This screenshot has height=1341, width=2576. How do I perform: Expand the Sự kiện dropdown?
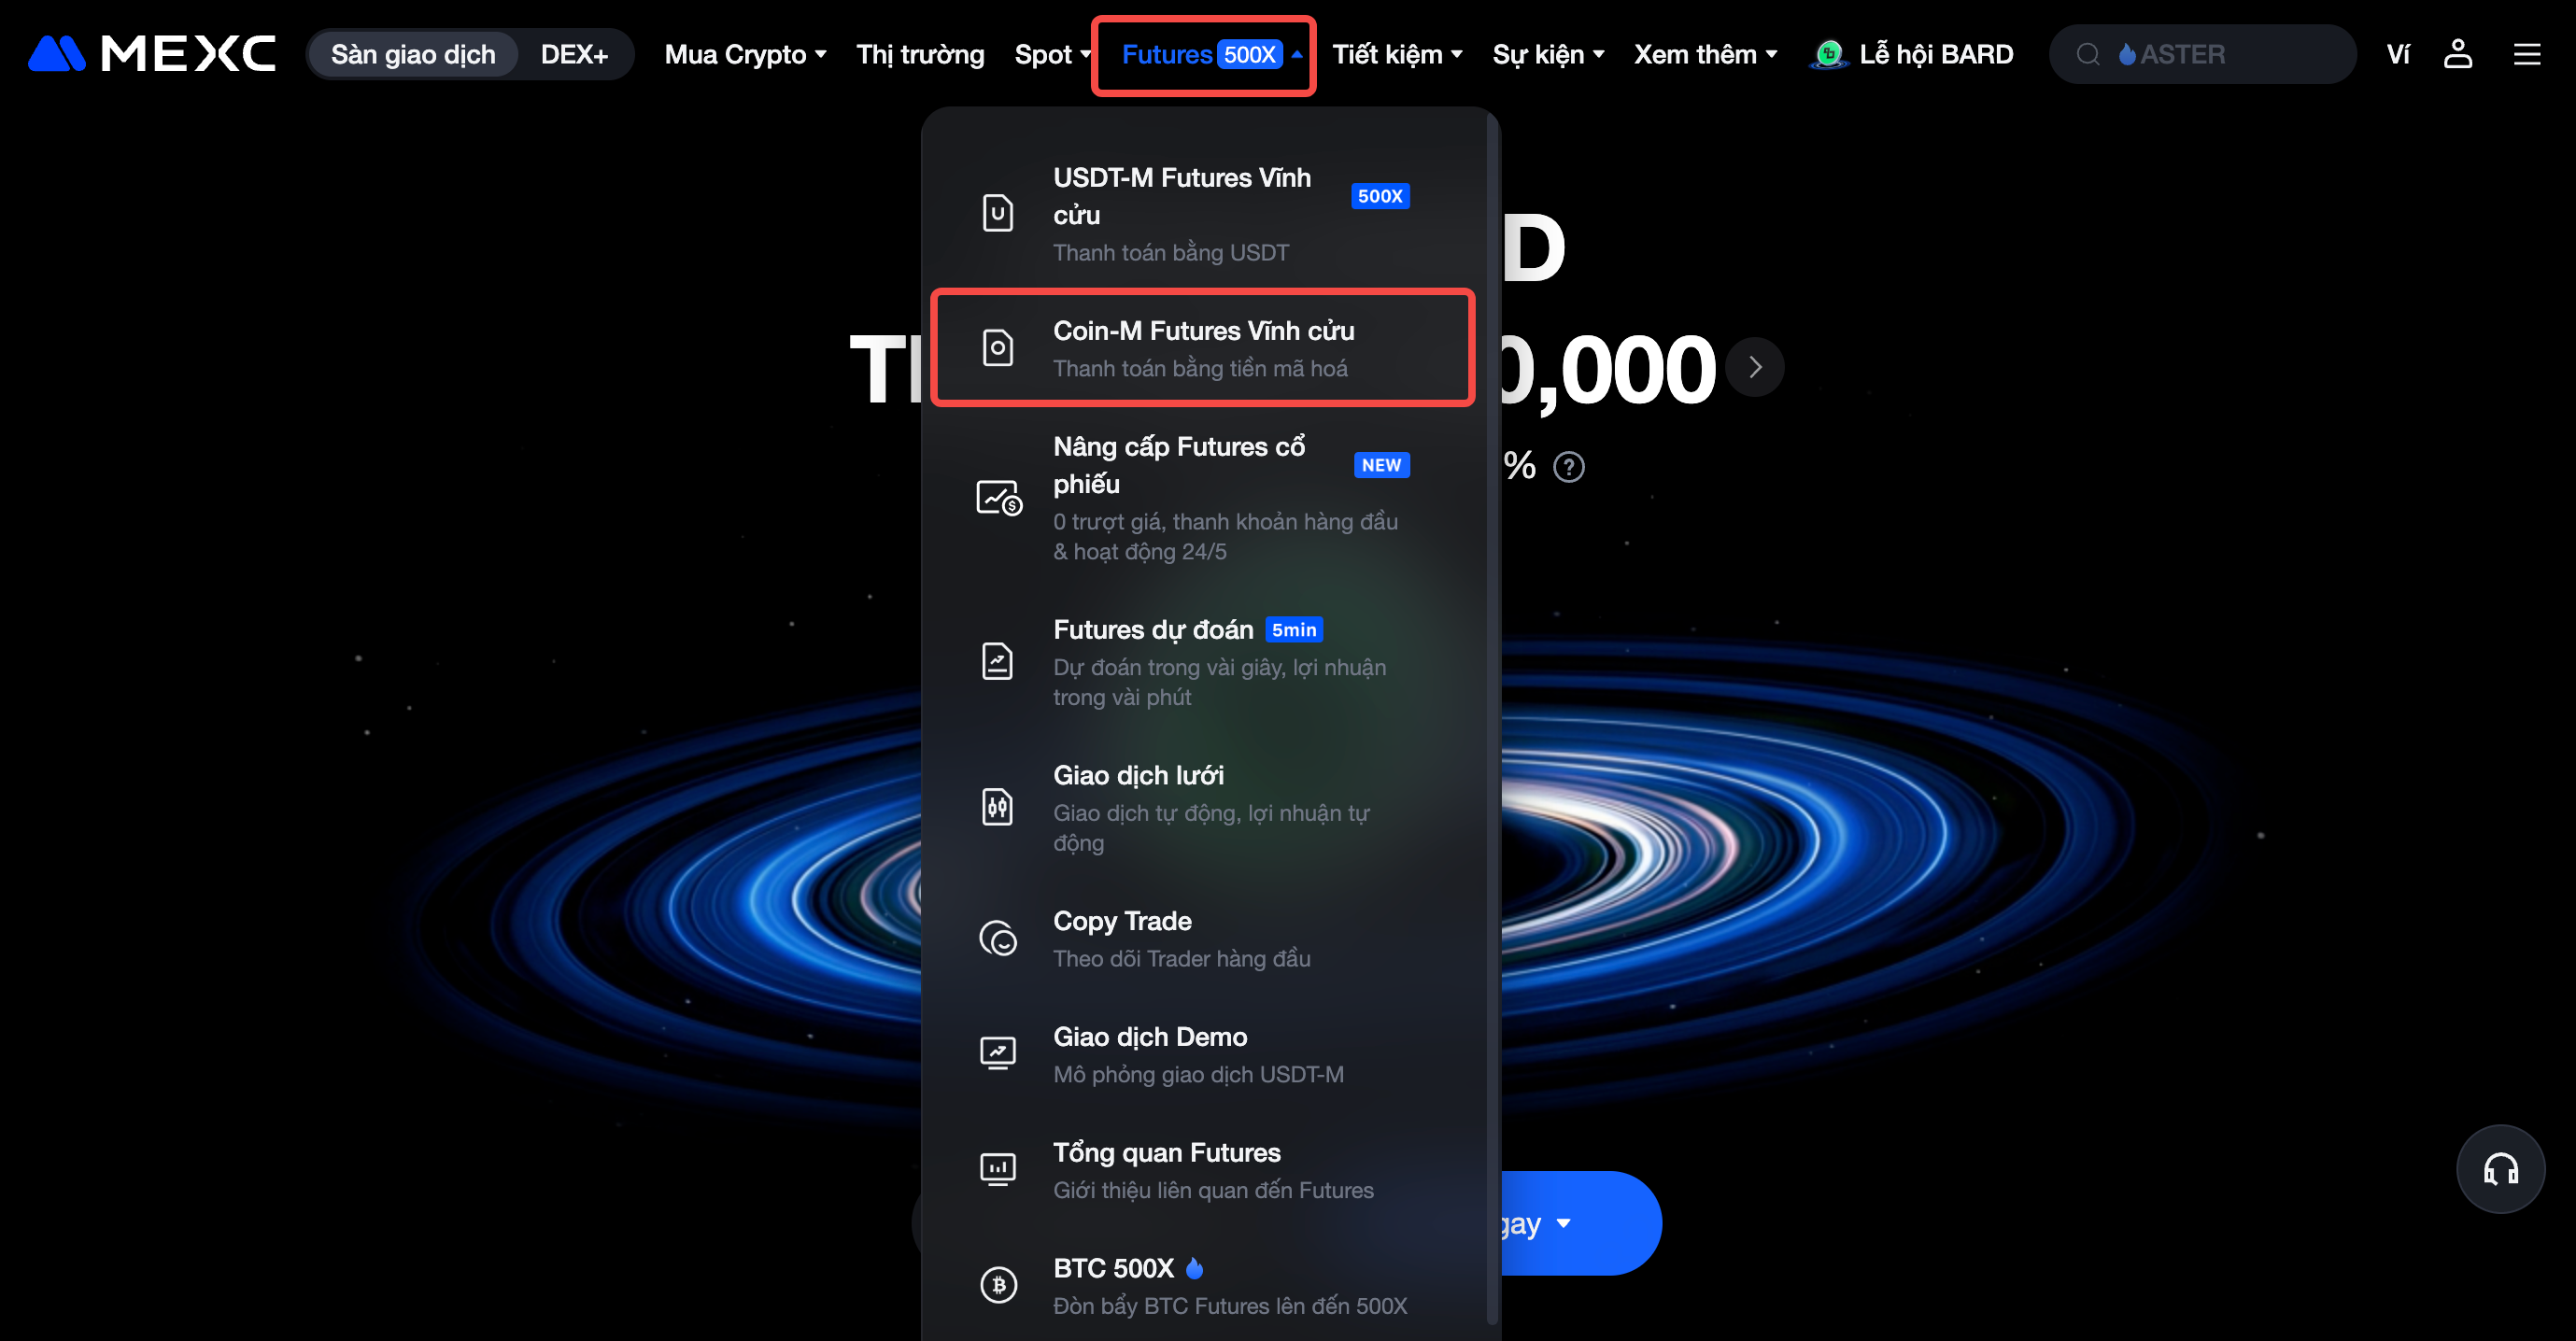click(1548, 54)
